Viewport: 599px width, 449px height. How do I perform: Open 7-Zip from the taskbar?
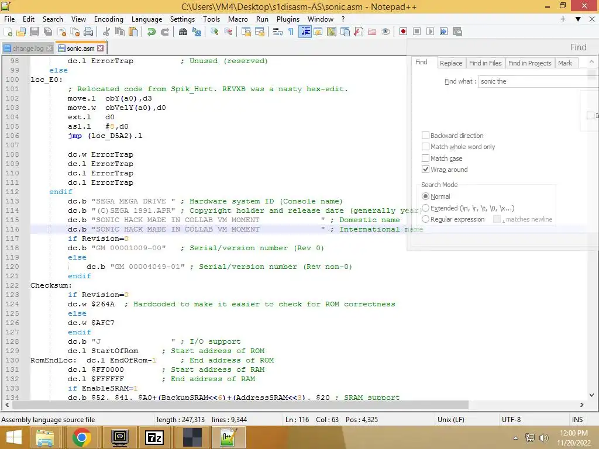pyautogui.click(x=154, y=437)
